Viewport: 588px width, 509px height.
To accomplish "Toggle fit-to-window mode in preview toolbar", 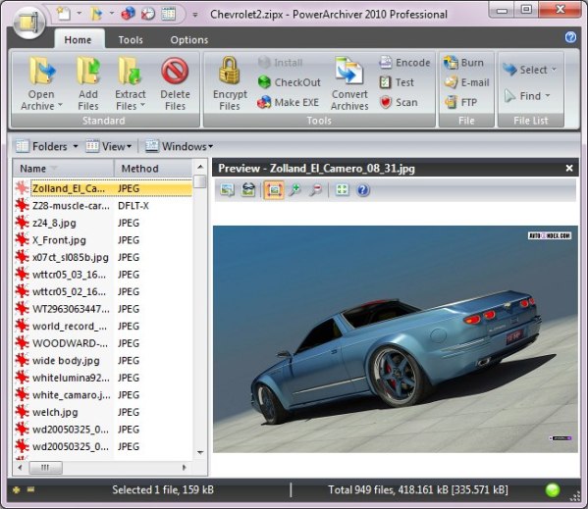I will [x=274, y=190].
